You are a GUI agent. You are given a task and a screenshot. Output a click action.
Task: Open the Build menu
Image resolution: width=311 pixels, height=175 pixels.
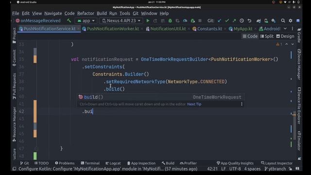102,13
